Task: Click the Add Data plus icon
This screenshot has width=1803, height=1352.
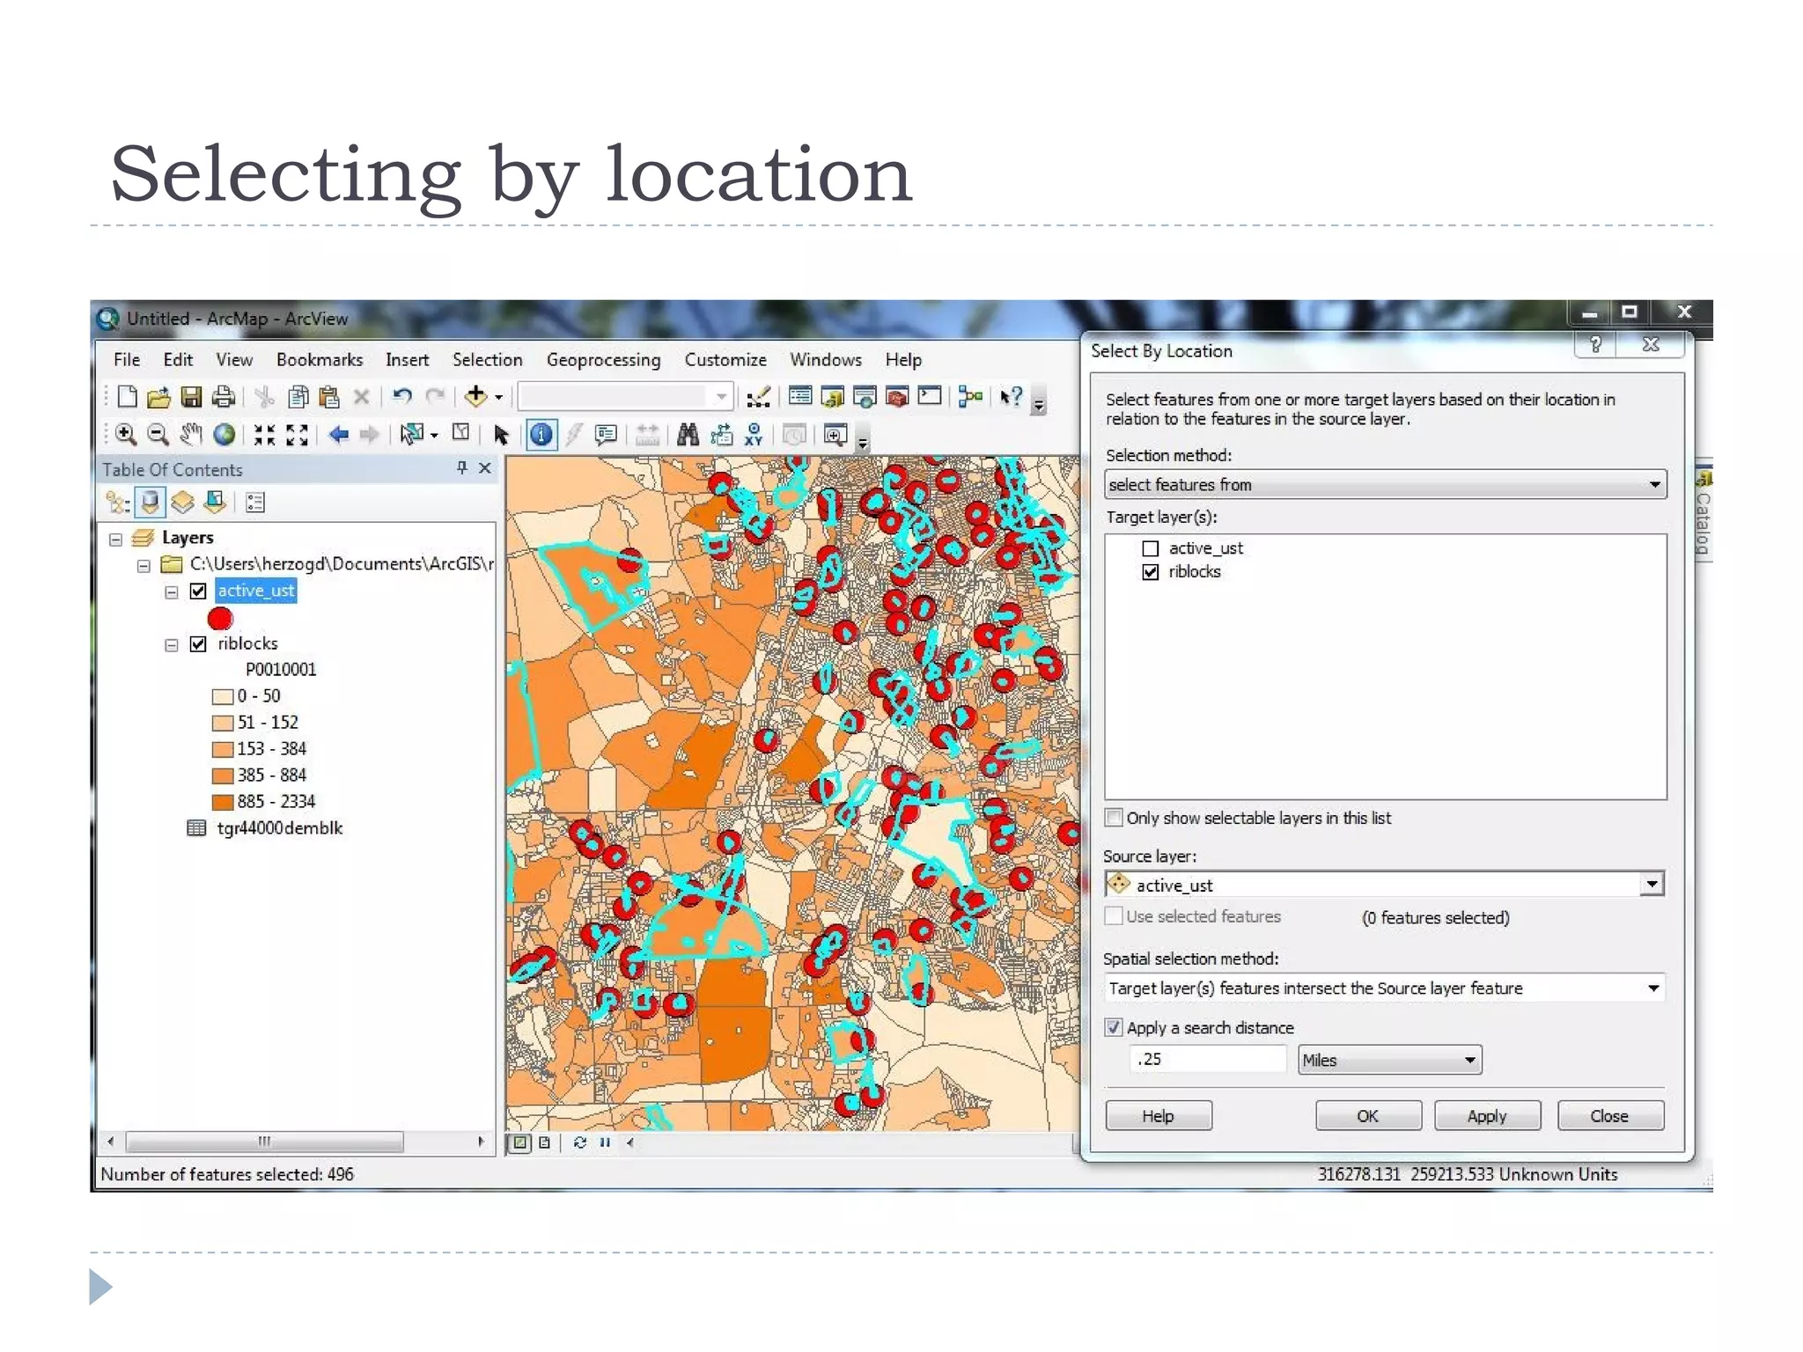Action: coord(476,397)
